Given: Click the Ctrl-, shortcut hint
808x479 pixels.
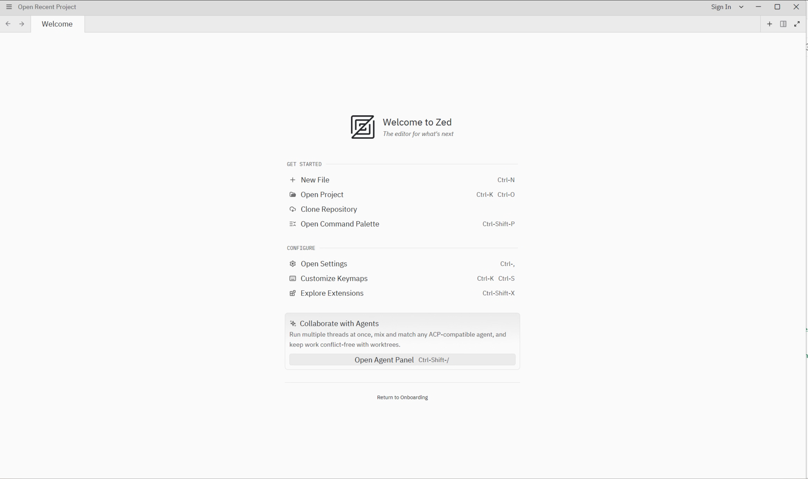Looking at the screenshot, I should click(x=507, y=264).
